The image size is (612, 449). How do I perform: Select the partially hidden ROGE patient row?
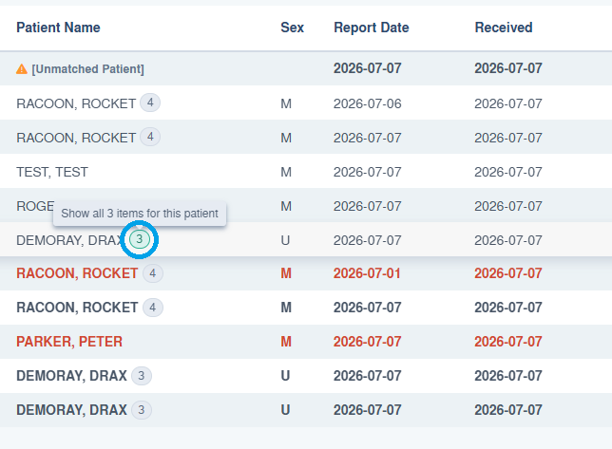click(x=306, y=205)
